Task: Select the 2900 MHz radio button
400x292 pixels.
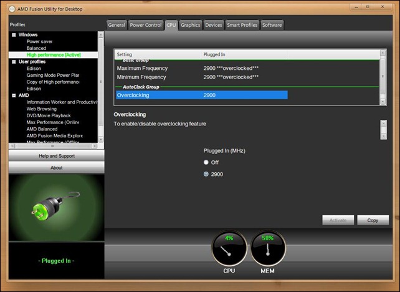Action: point(206,174)
